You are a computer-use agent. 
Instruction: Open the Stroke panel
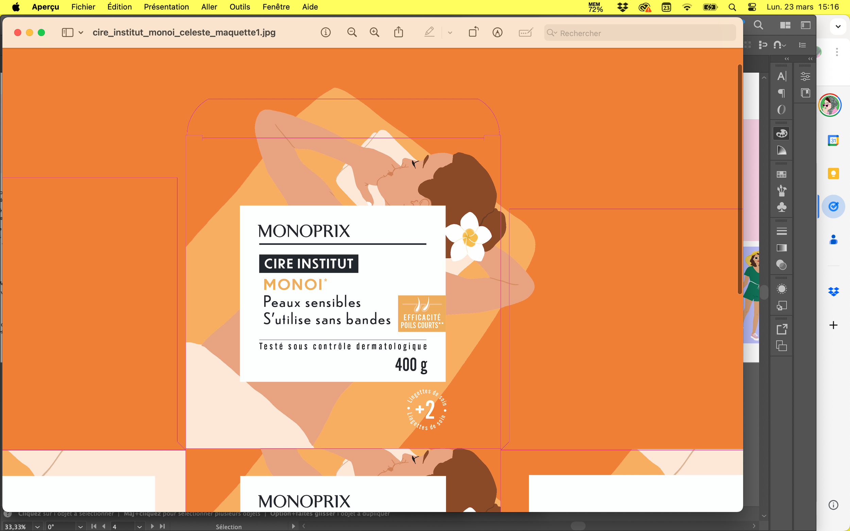[x=781, y=231]
